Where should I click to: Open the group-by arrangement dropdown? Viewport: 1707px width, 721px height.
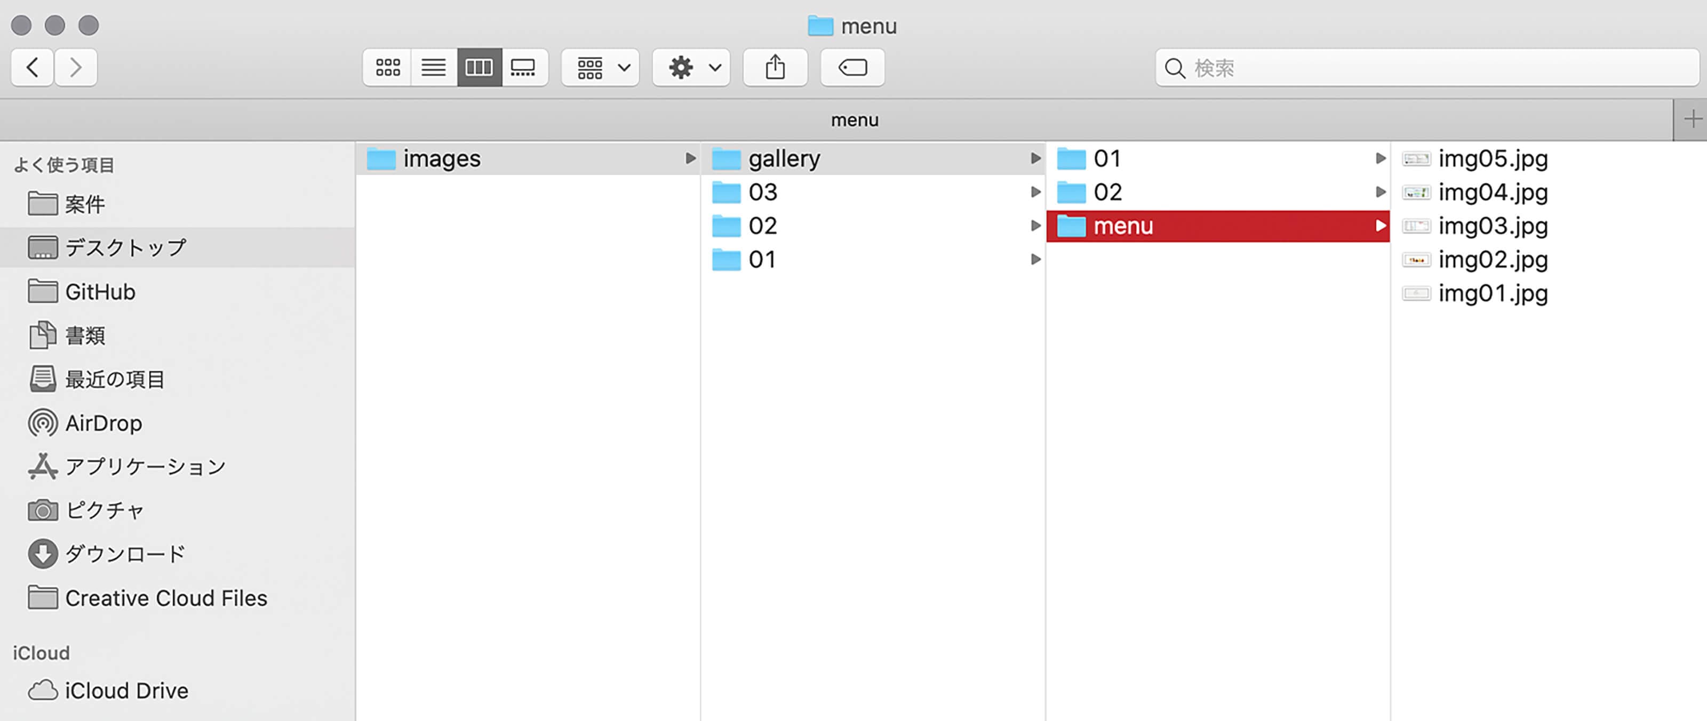600,67
